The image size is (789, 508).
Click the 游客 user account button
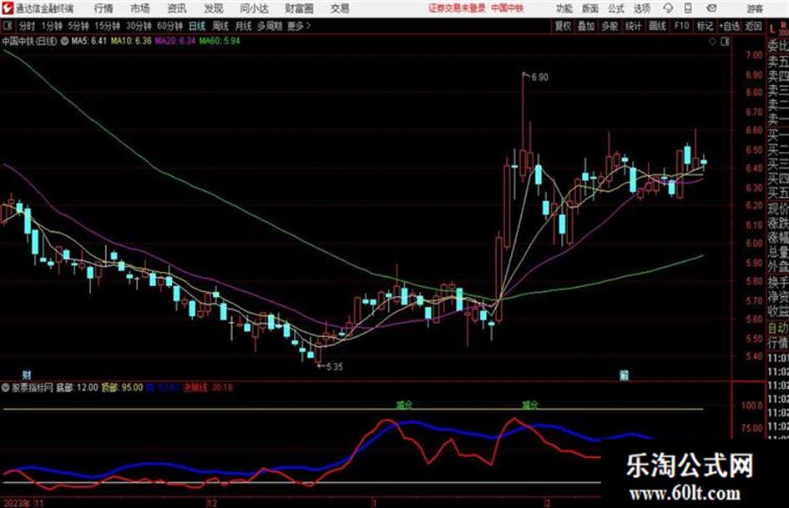(x=754, y=8)
